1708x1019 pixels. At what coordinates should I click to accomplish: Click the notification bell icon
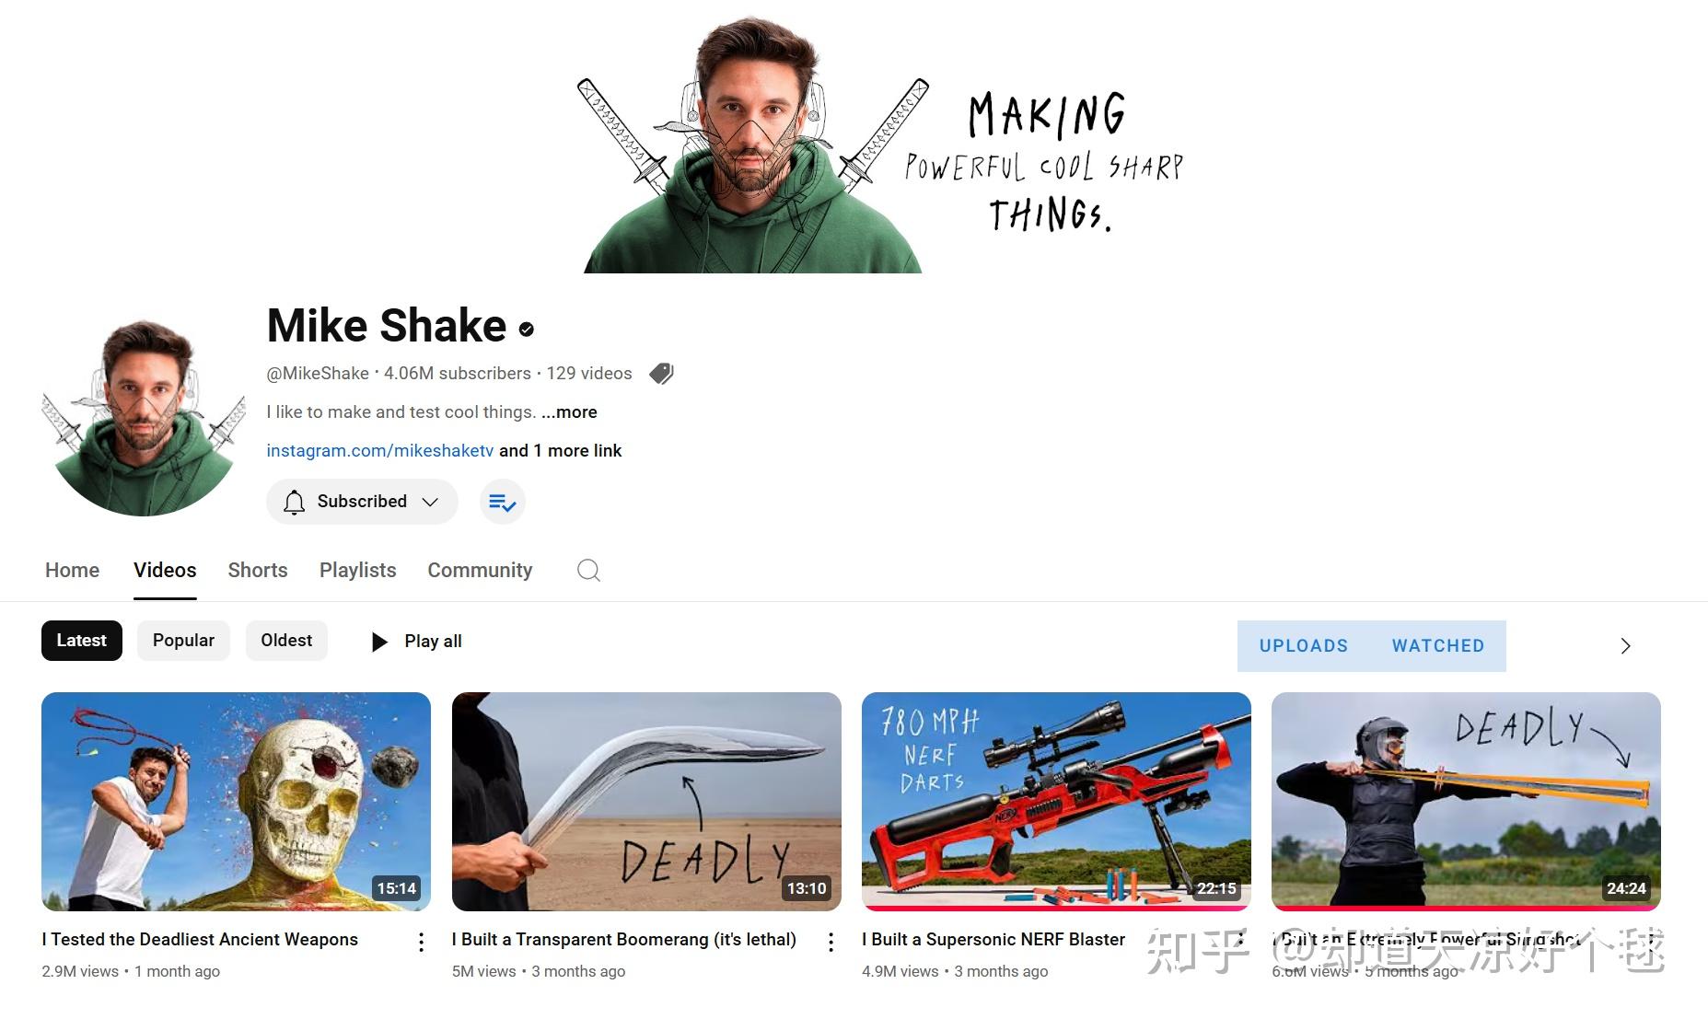(x=294, y=502)
